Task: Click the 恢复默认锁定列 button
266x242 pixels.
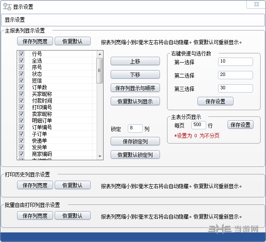Action: 135,155
